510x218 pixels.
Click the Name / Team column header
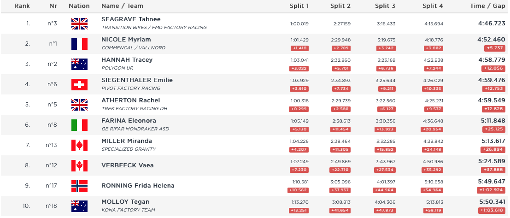point(122,6)
